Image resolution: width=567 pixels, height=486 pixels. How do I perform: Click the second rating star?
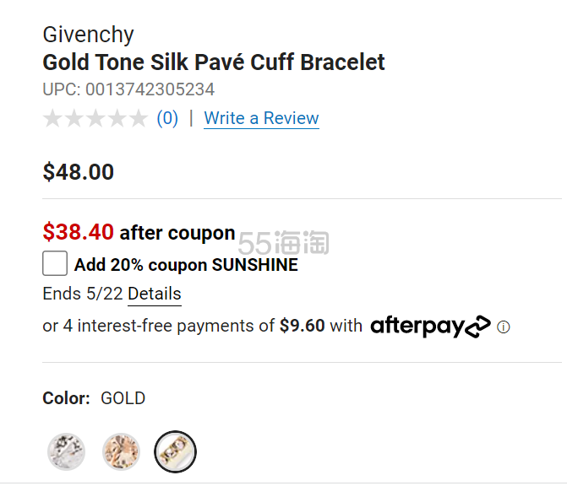tap(74, 119)
